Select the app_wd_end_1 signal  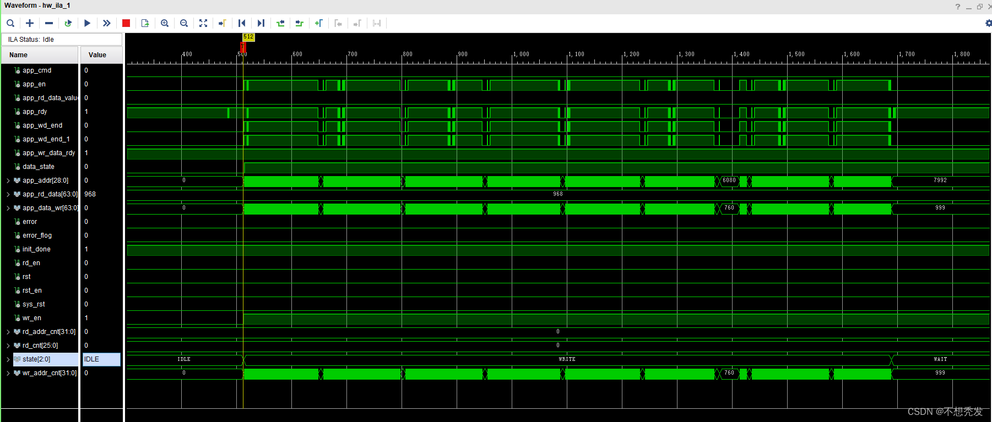click(x=46, y=139)
